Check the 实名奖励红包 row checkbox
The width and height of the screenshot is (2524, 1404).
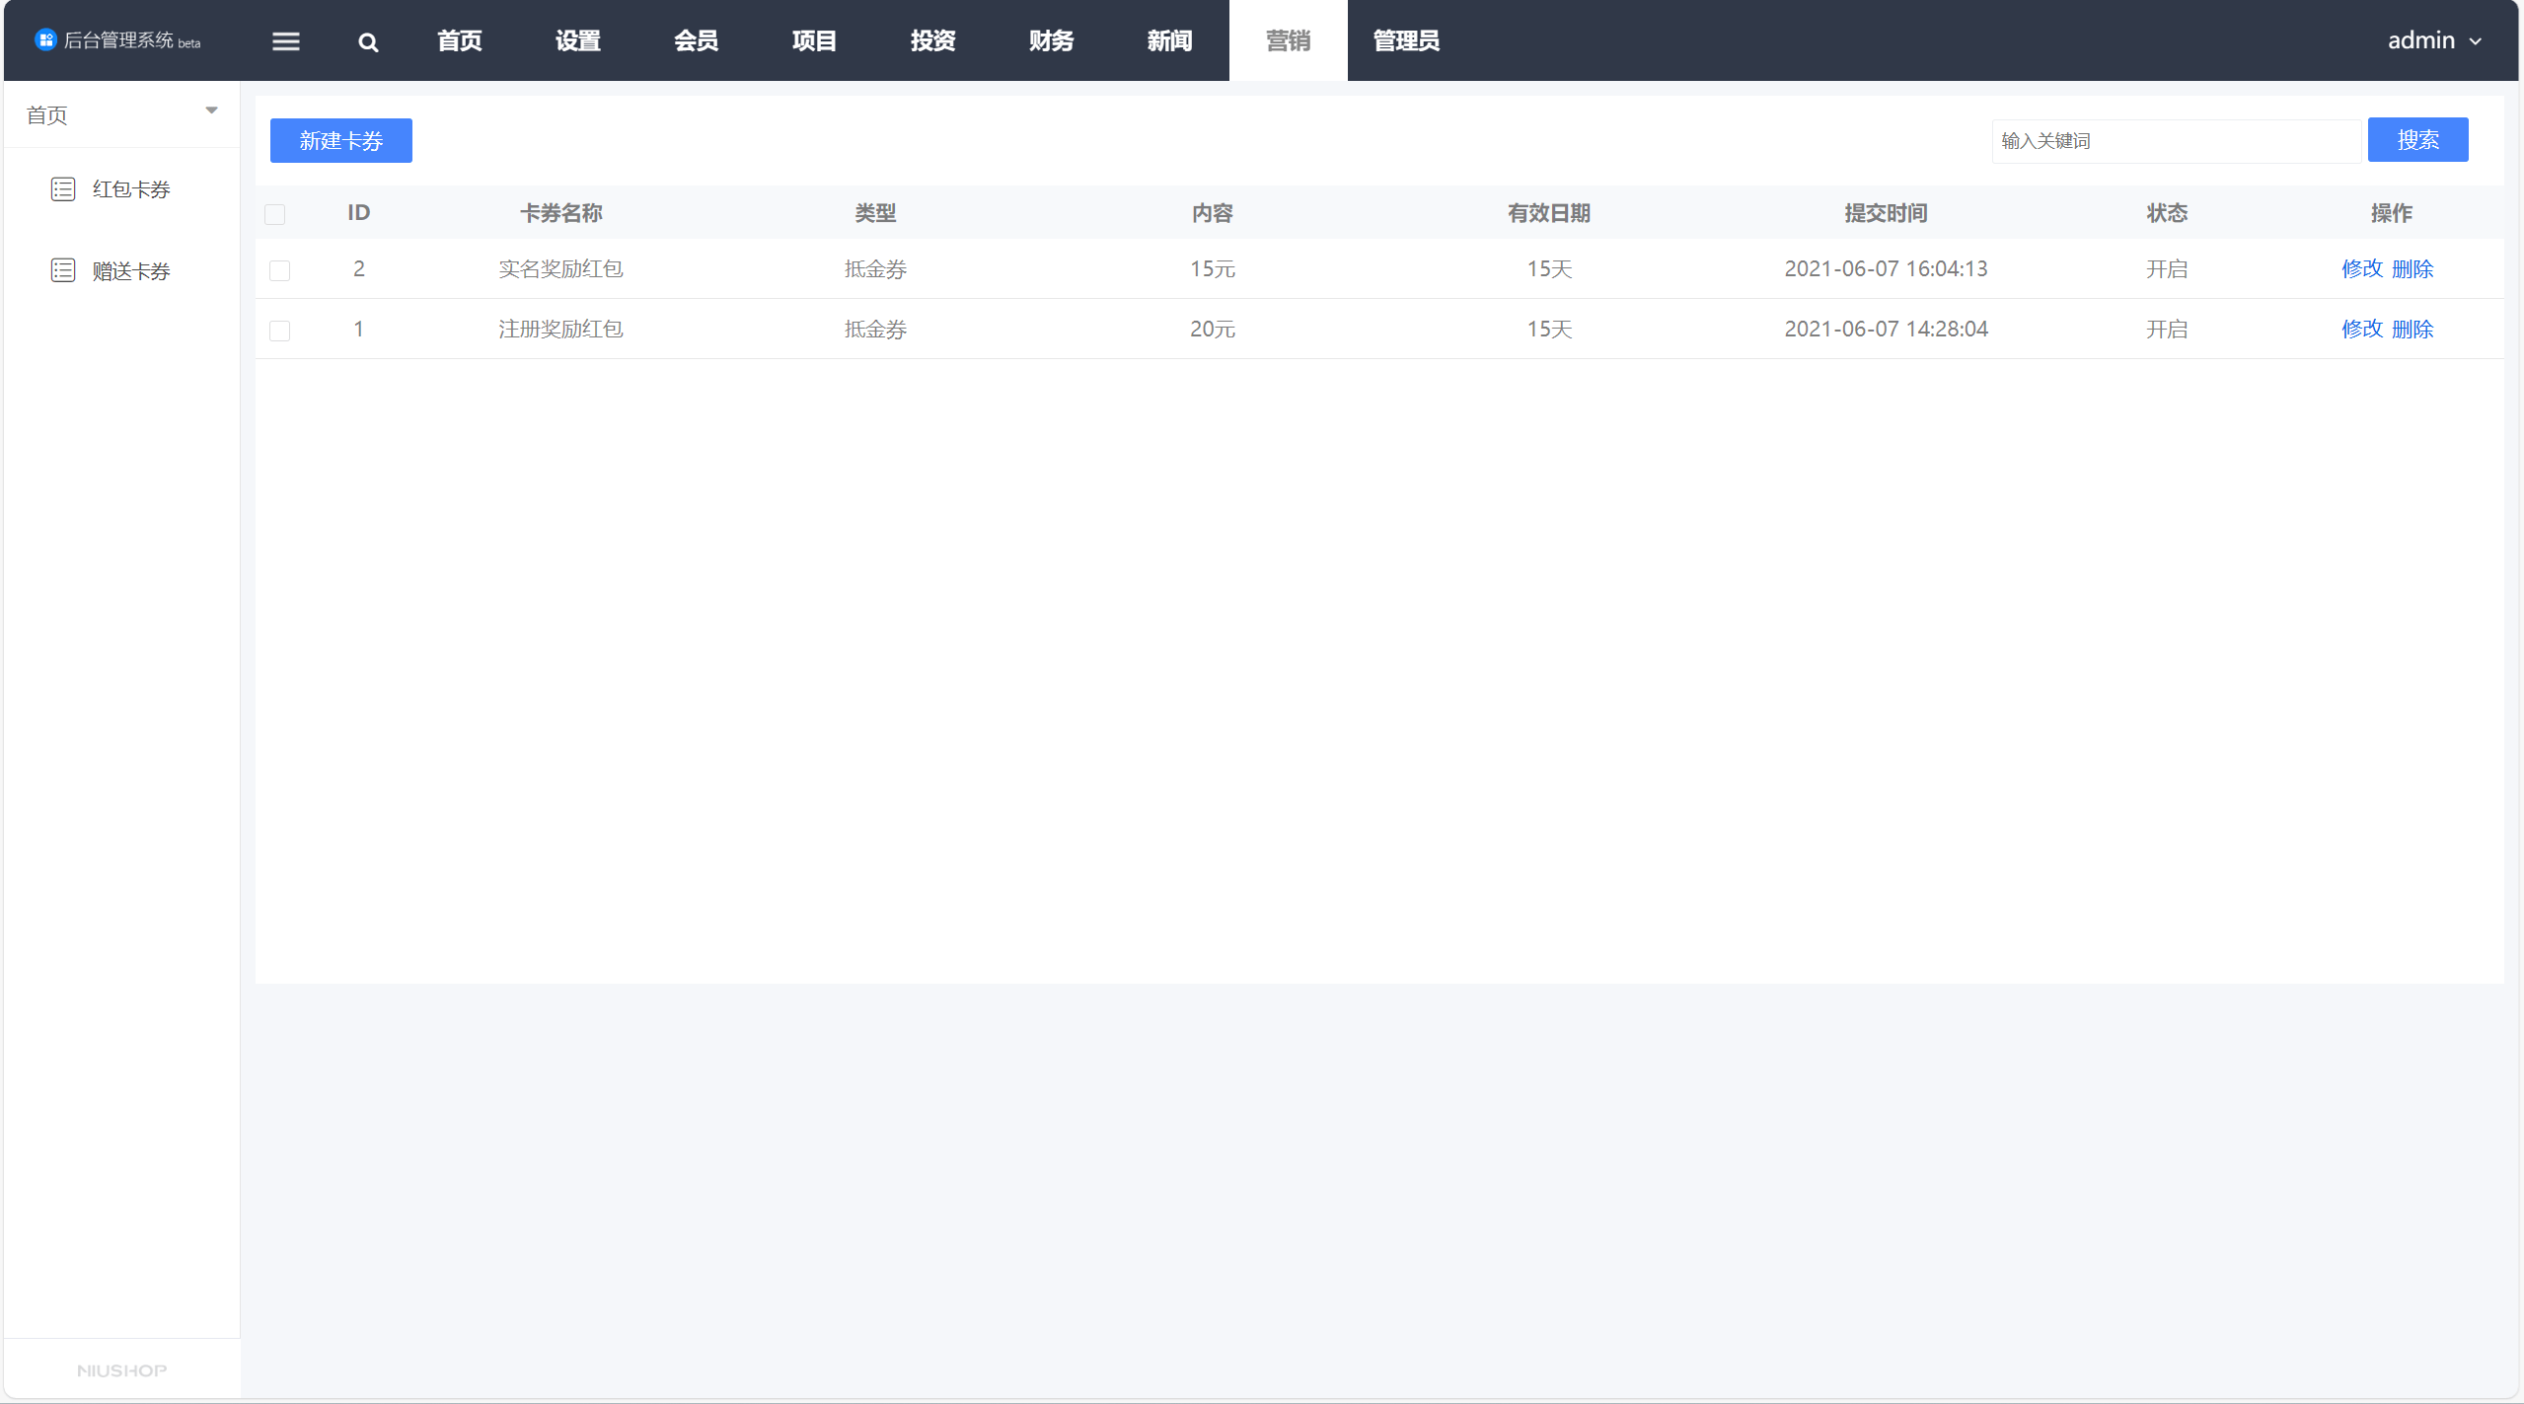click(x=280, y=270)
